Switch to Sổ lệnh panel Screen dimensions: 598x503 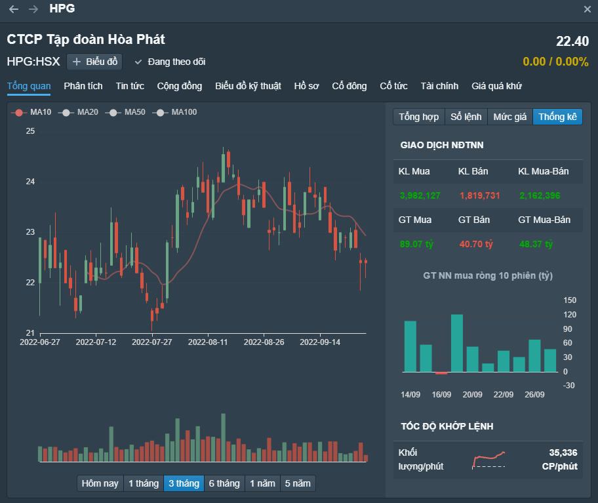tap(466, 117)
